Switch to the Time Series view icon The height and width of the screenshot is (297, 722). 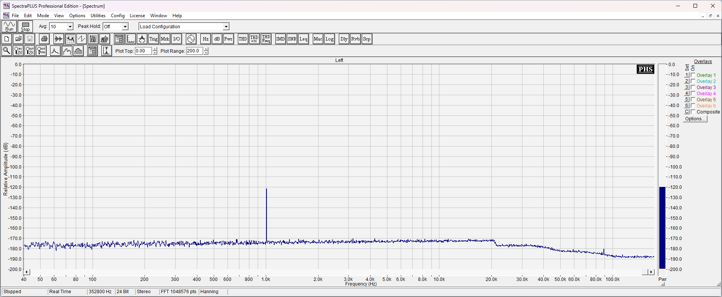pyautogui.click(x=59, y=39)
